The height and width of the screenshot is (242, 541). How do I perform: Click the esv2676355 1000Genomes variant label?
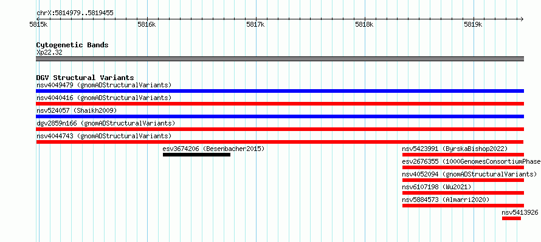pyautogui.click(x=471, y=161)
